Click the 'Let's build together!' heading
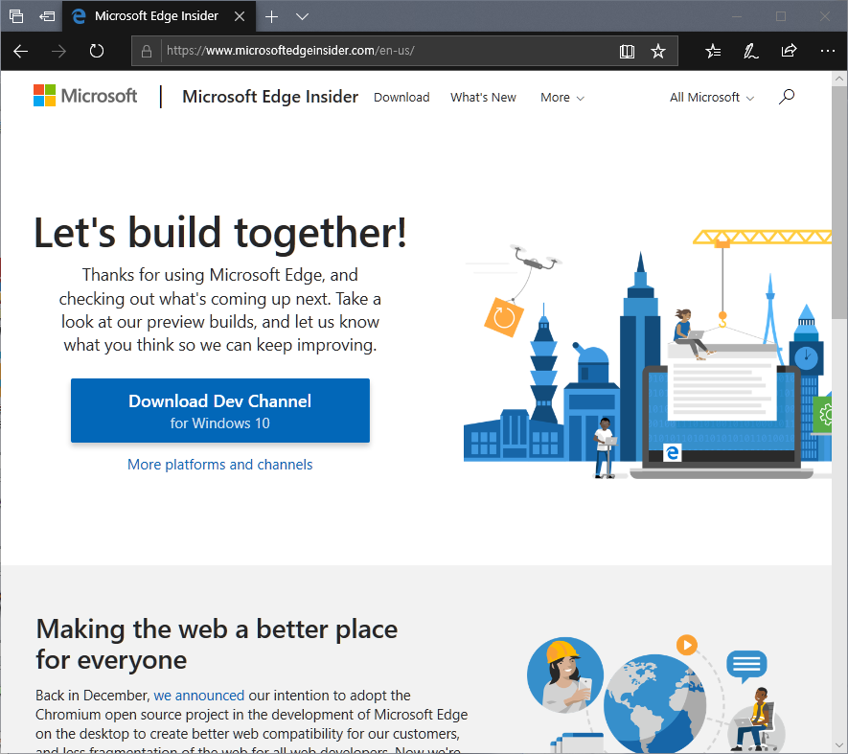The height and width of the screenshot is (754, 848). 220,233
